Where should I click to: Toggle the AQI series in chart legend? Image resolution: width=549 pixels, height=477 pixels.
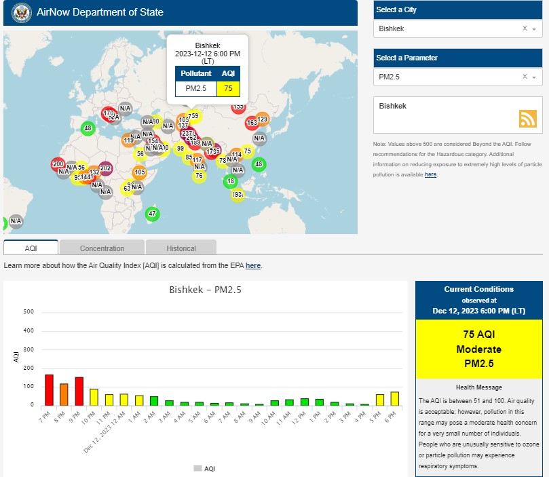[204, 468]
